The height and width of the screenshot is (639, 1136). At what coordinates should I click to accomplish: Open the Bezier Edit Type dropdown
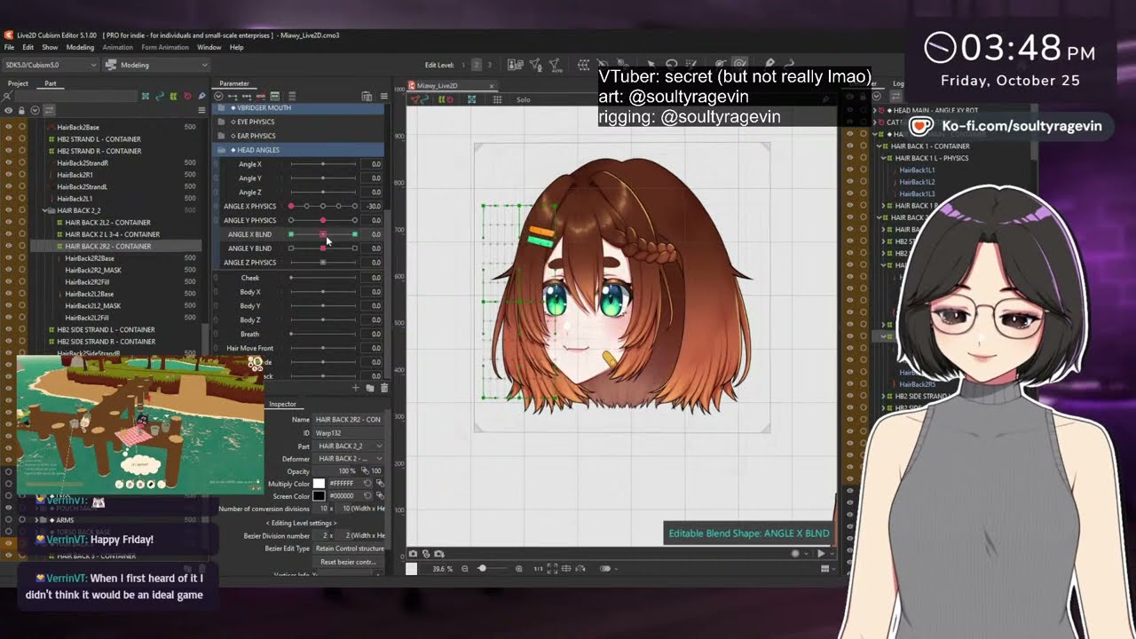(349, 548)
